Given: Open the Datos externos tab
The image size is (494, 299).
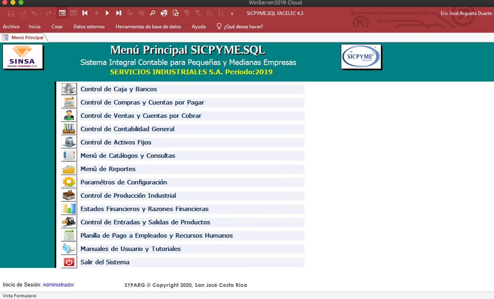Looking at the screenshot, I should (x=89, y=27).
